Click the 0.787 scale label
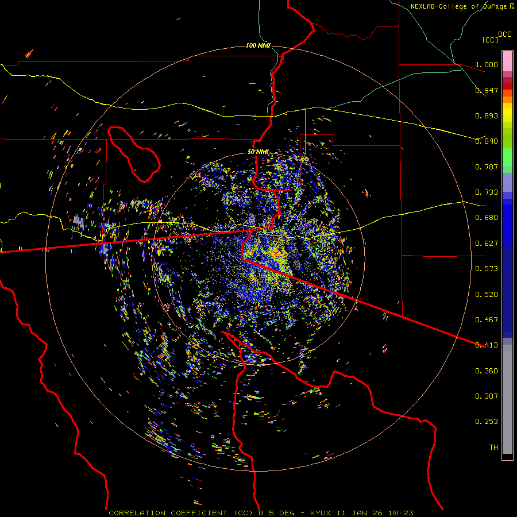This screenshot has height=517, width=517. [x=487, y=167]
